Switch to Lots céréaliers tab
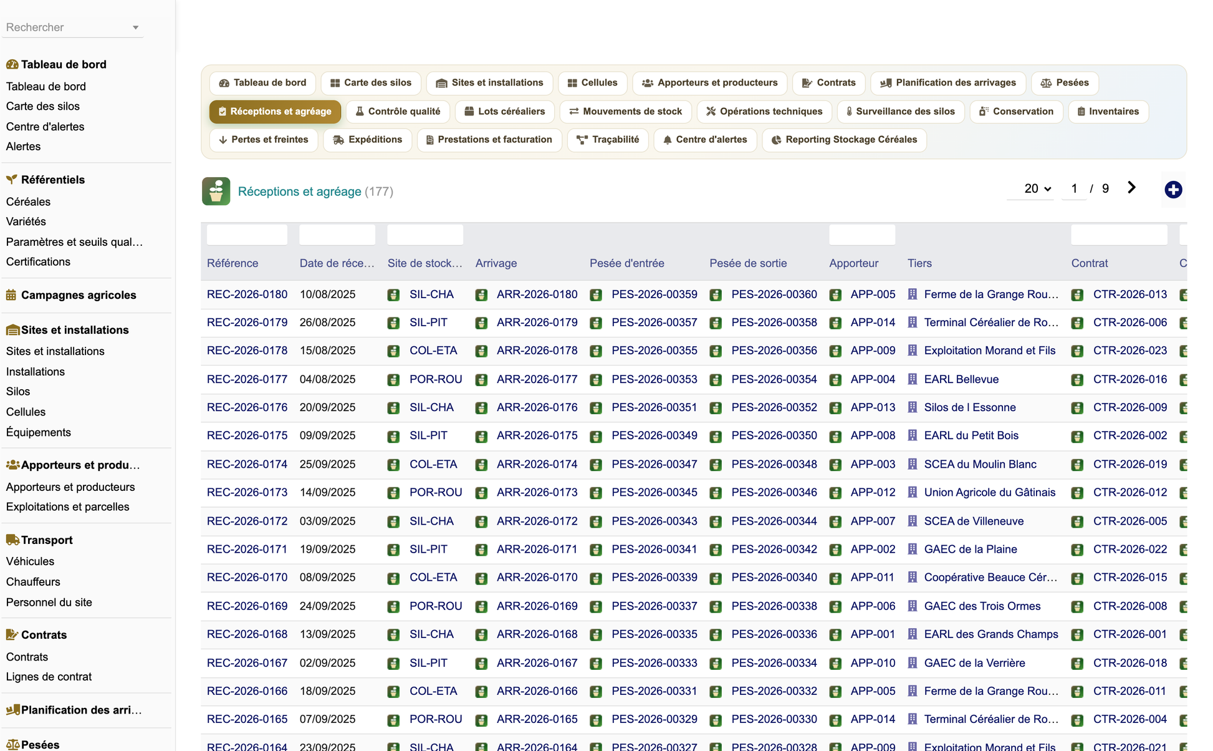 [505, 112]
